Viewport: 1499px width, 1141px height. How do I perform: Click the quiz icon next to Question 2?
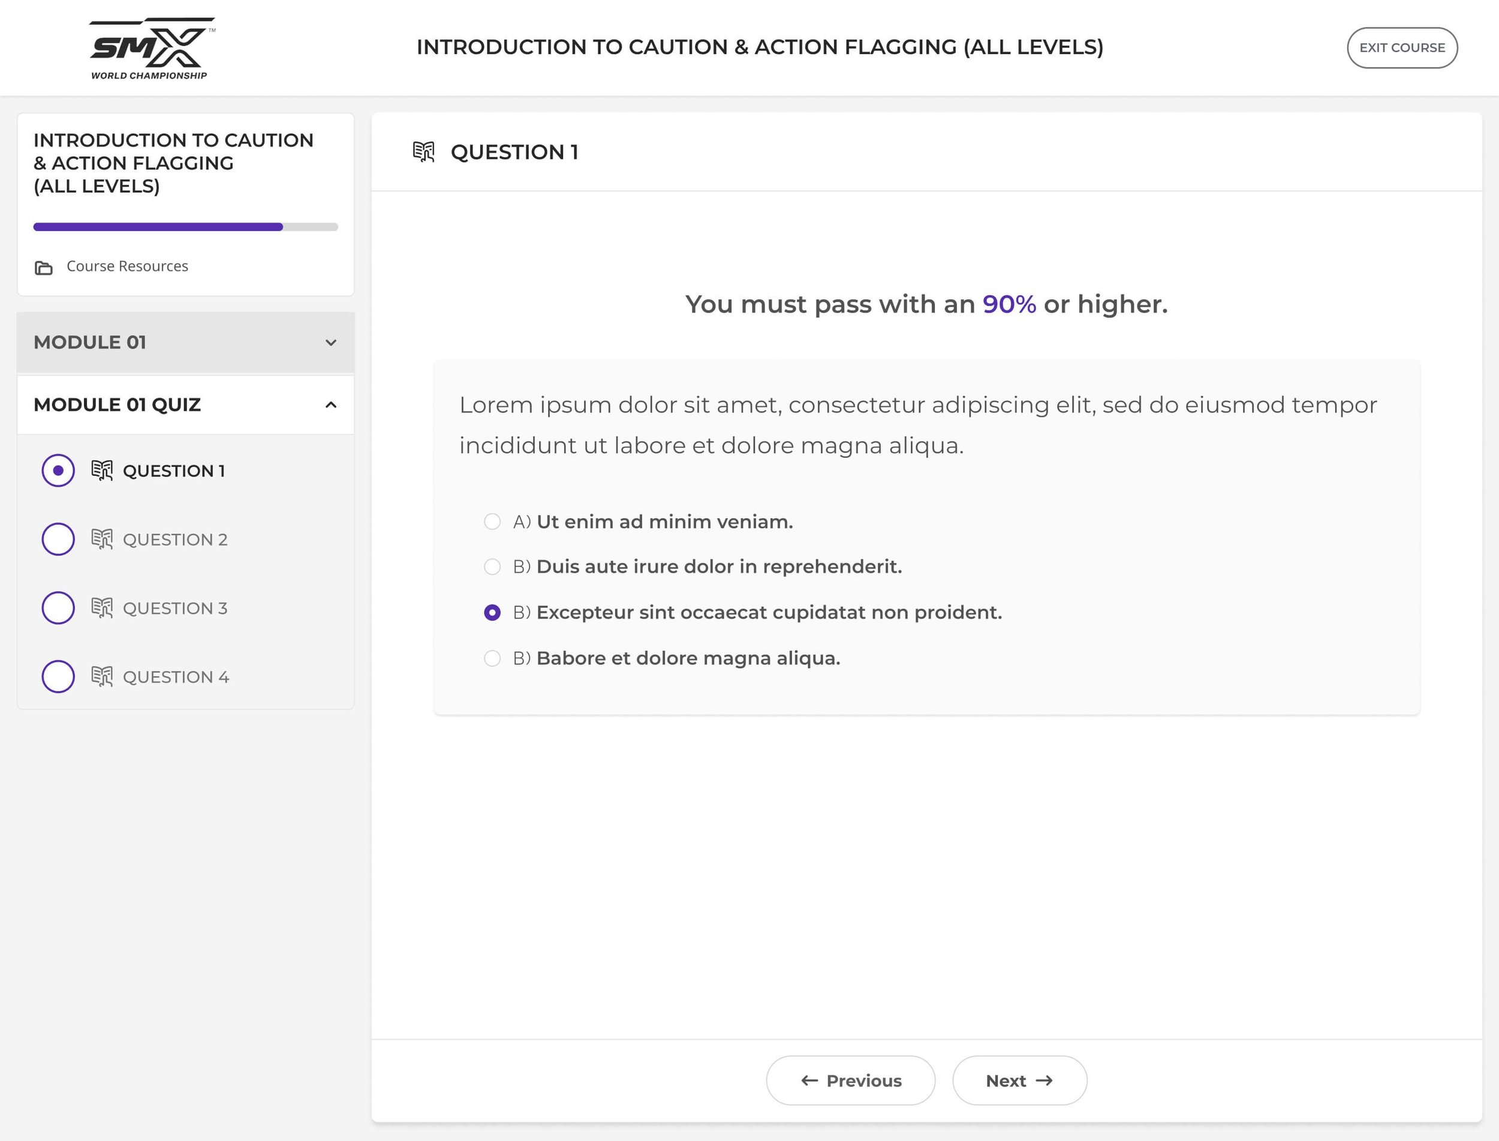(102, 539)
